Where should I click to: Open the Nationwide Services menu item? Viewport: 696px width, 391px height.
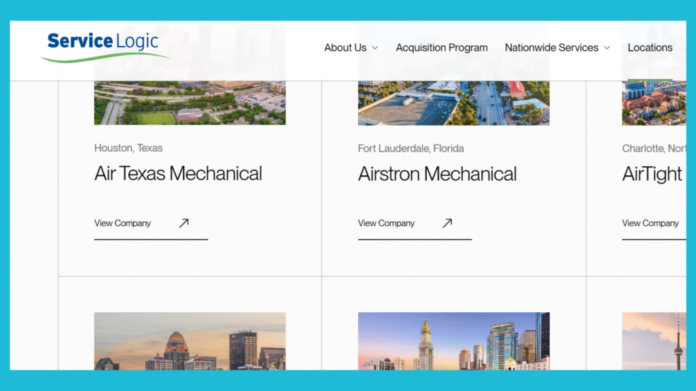[551, 48]
